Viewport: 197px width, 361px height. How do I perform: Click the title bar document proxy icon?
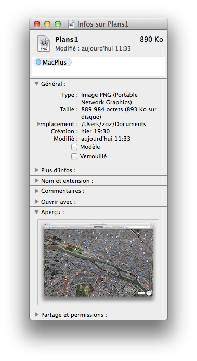71,24
